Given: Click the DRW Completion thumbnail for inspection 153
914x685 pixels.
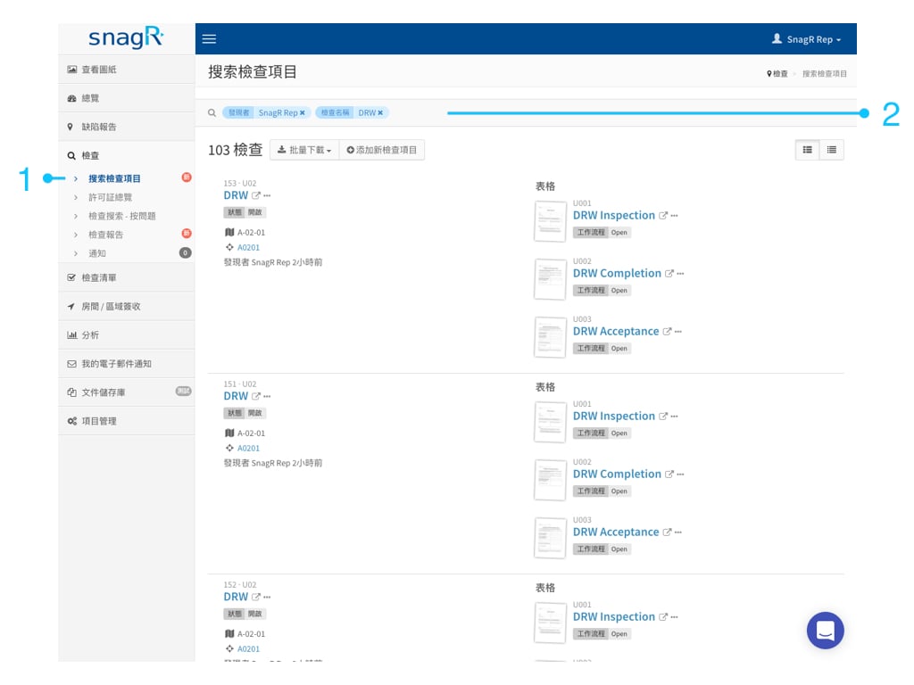Looking at the screenshot, I should [x=550, y=279].
